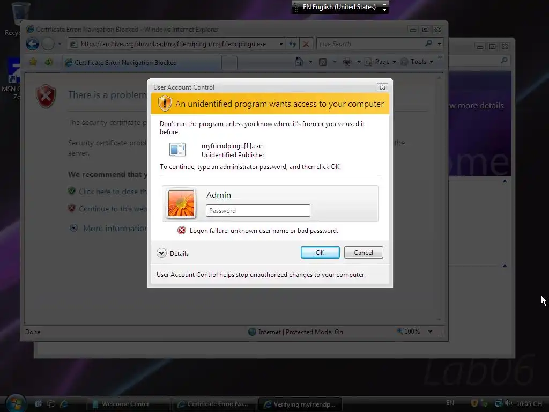549x412 pixels.
Task: Click the network tray icon
Action: (x=499, y=403)
